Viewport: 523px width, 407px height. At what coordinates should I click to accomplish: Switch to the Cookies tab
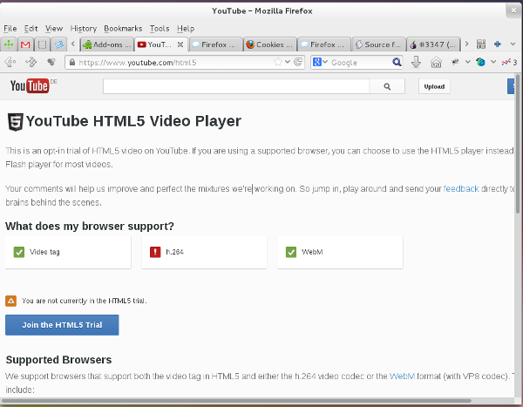click(270, 44)
